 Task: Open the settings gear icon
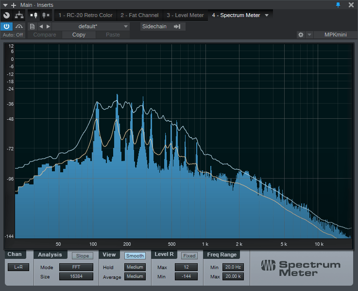(x=301, y=35)
